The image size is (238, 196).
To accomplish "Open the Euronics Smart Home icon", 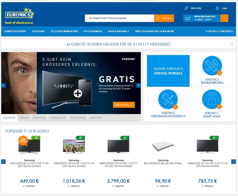I will (x=212, y=99).
